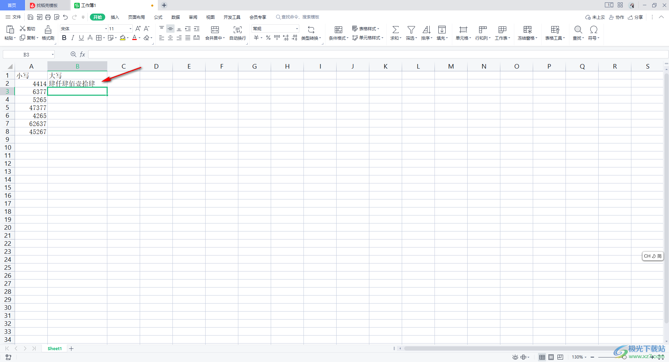Open the font name dropdown (宋体)

click(106, 29)
